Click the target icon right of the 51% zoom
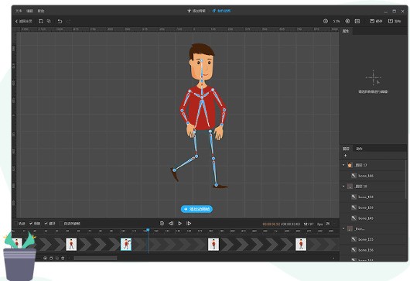 tap(347, 21)
